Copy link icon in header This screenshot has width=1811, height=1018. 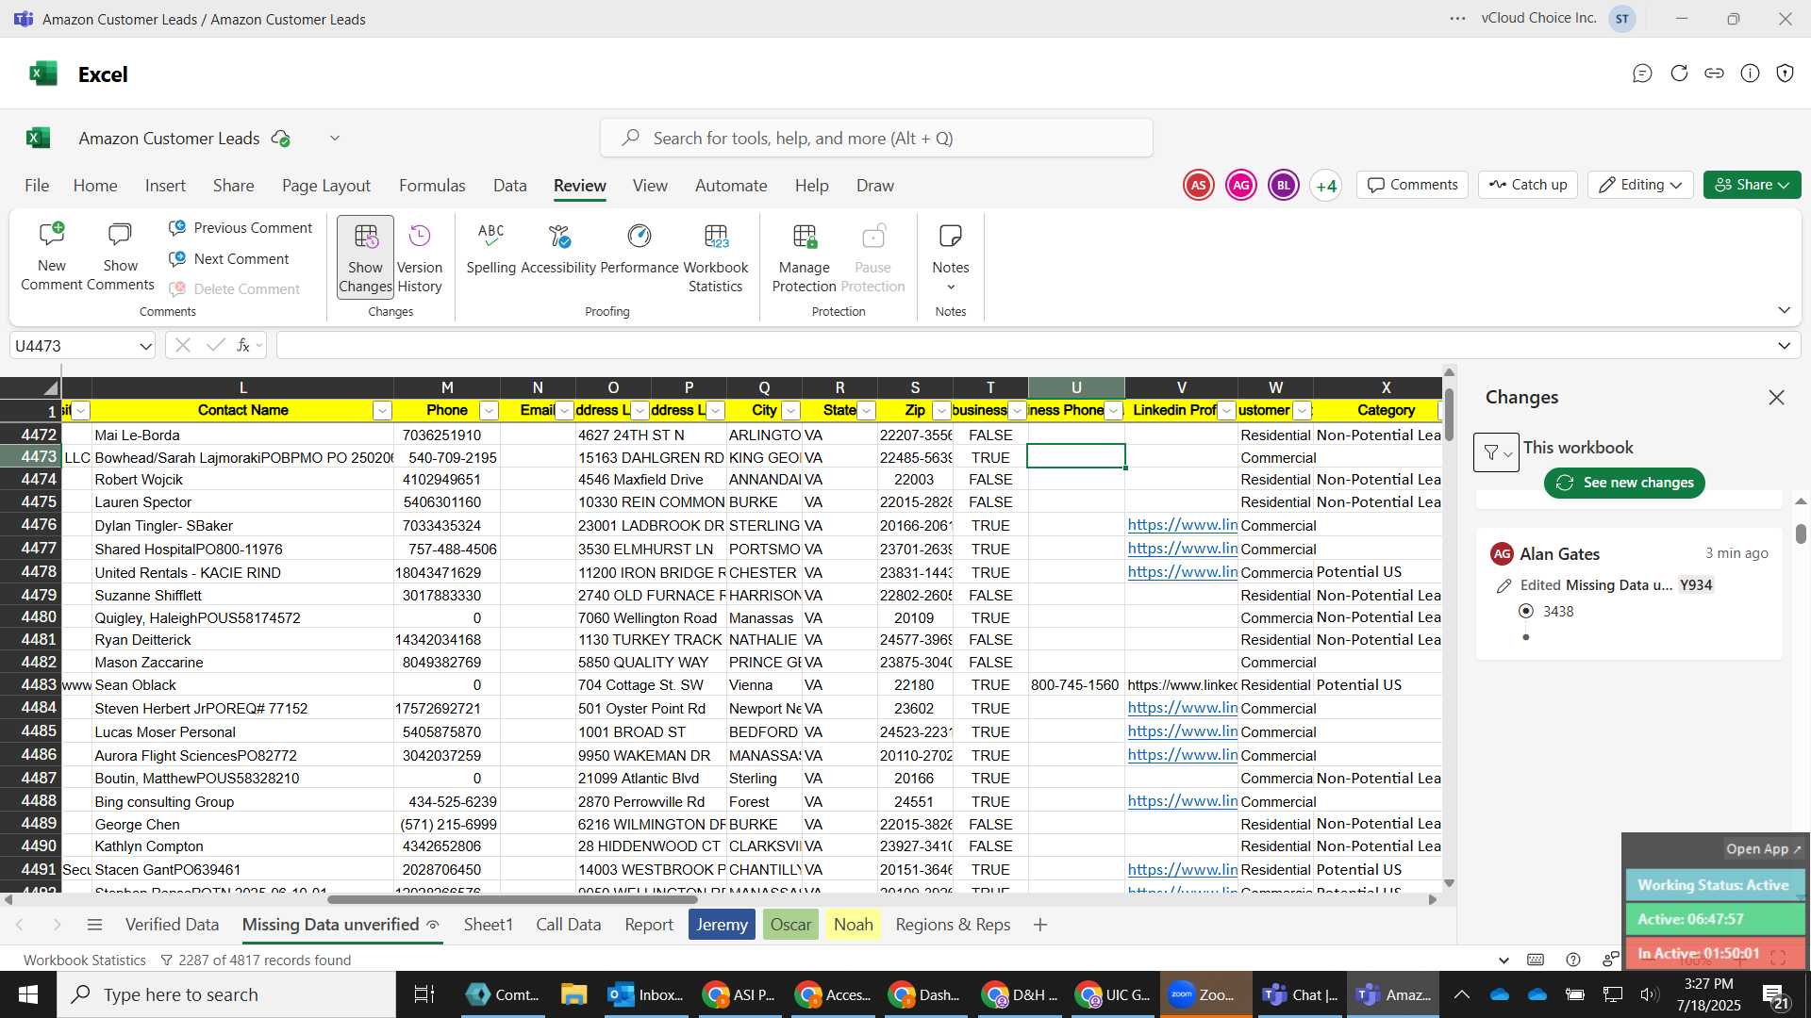click(x=1714, y=74)
